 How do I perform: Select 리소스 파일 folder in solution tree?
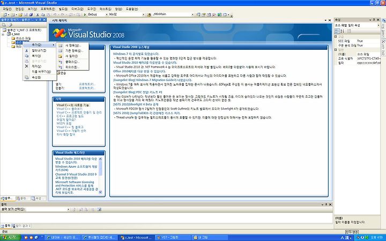coord(24,39)
